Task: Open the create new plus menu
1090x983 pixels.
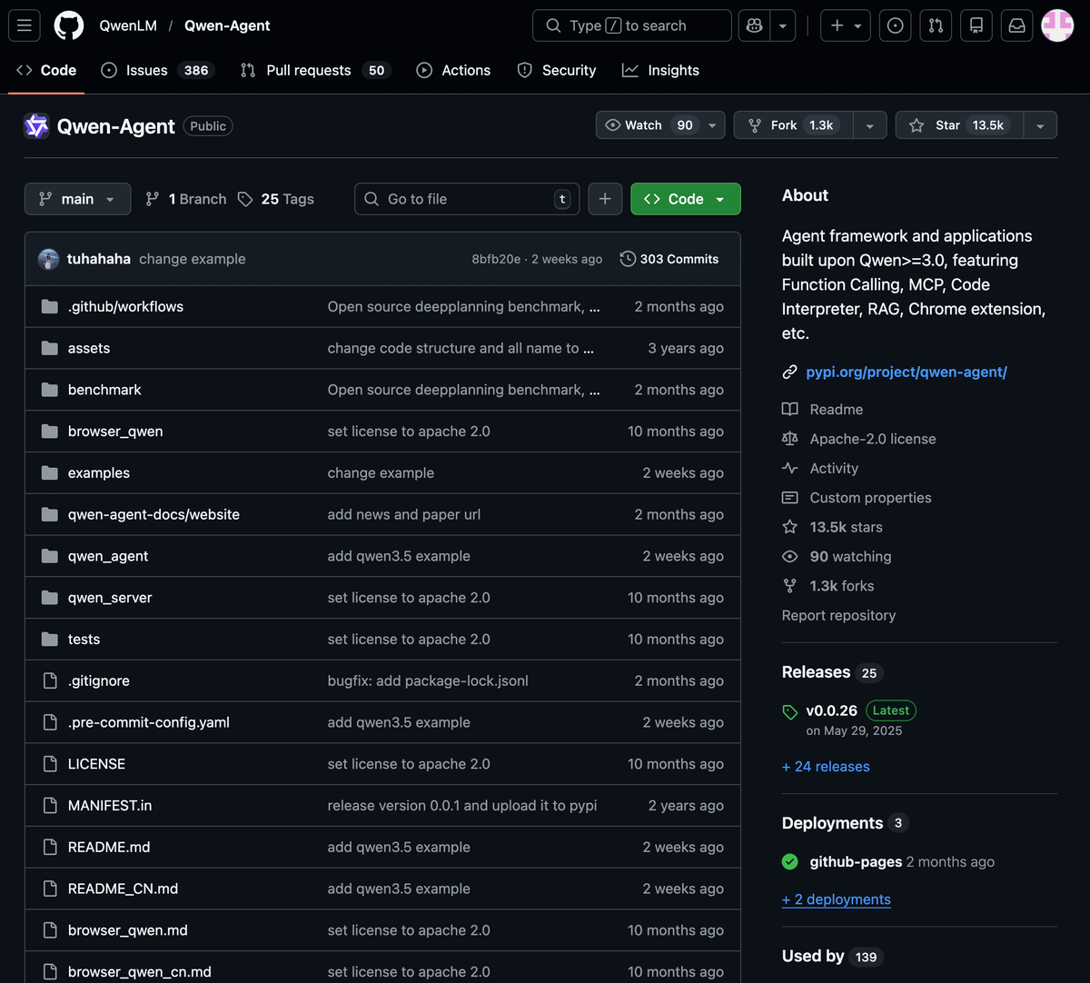Action: 846,25
